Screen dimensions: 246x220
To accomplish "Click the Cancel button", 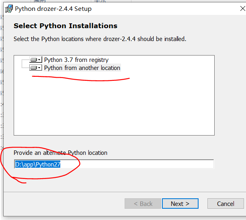I will (x=225, y=204).
